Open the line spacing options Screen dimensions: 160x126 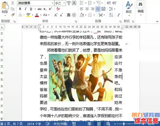(x=112, y=9)
